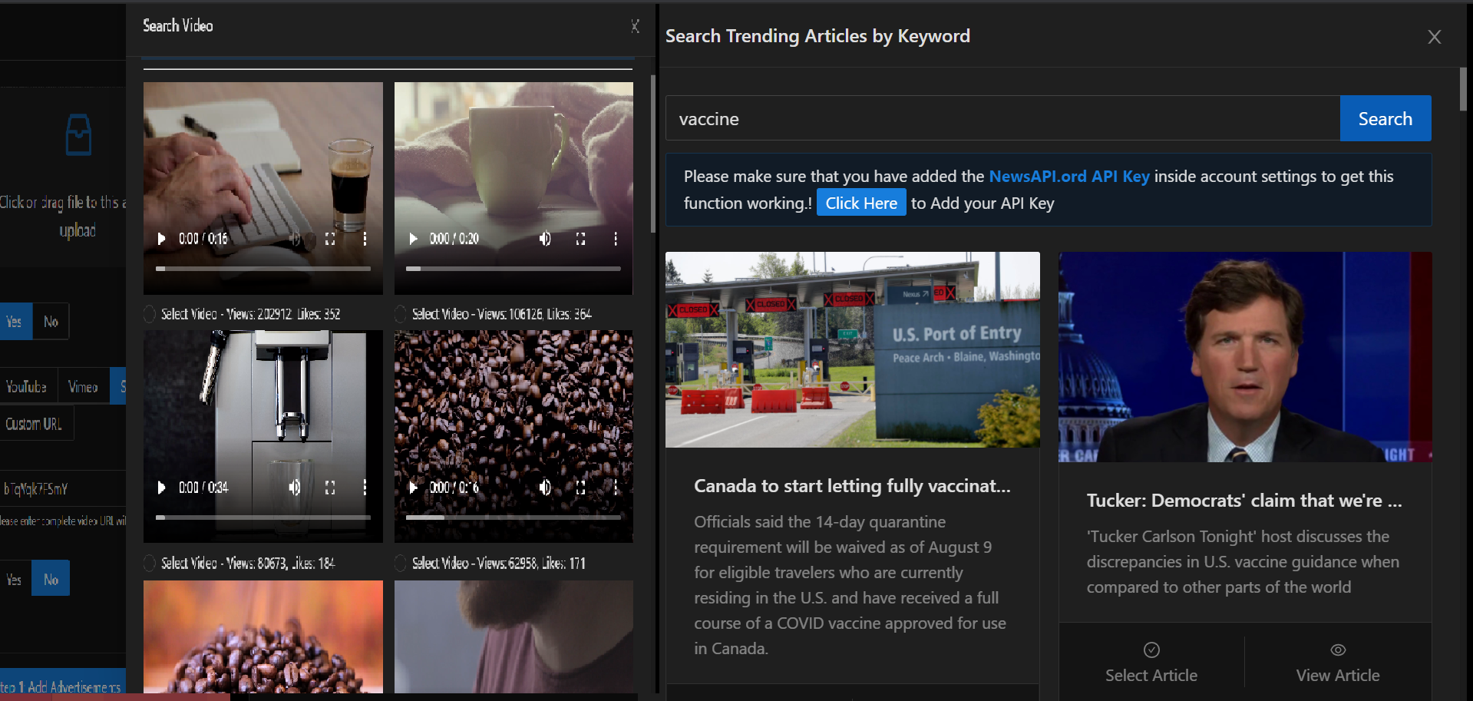Play the green mug video
1473x701 pixels.
coord(413,239)
